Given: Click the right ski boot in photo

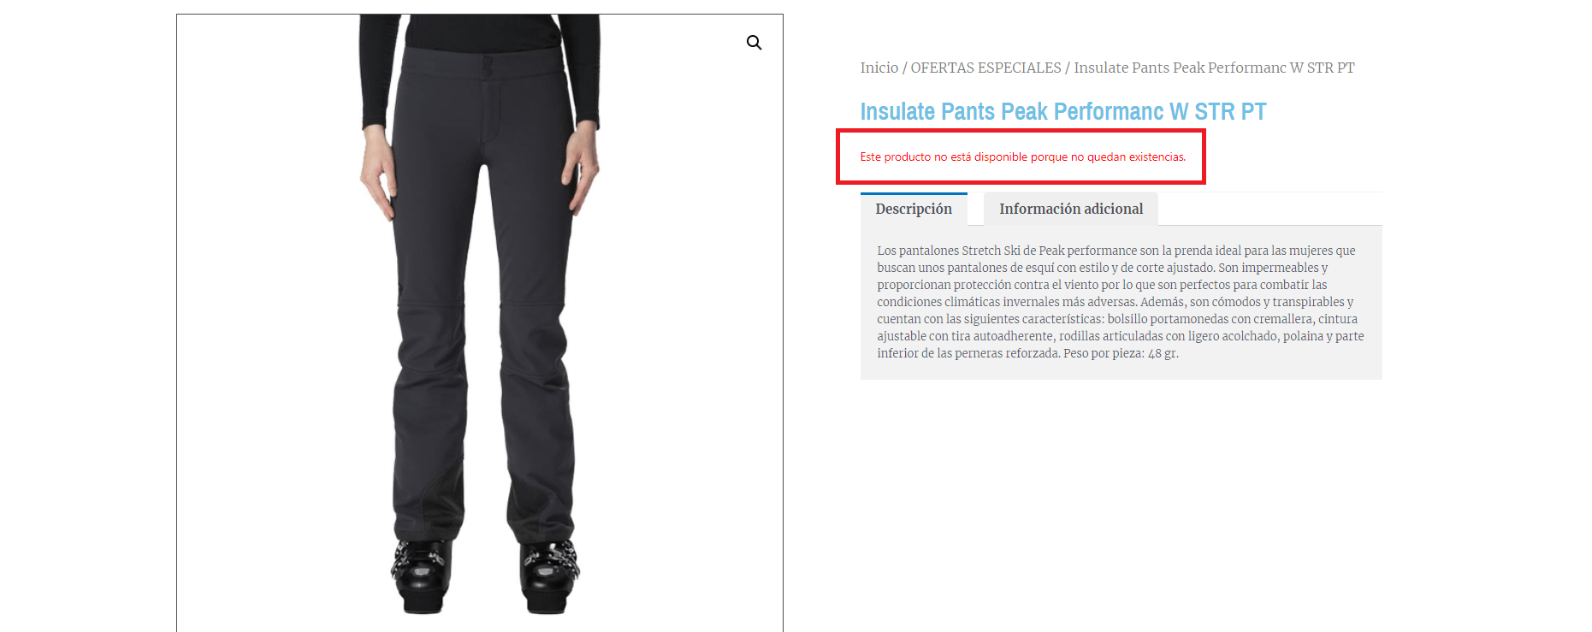Looking at the screenshot, I should 548,576.
